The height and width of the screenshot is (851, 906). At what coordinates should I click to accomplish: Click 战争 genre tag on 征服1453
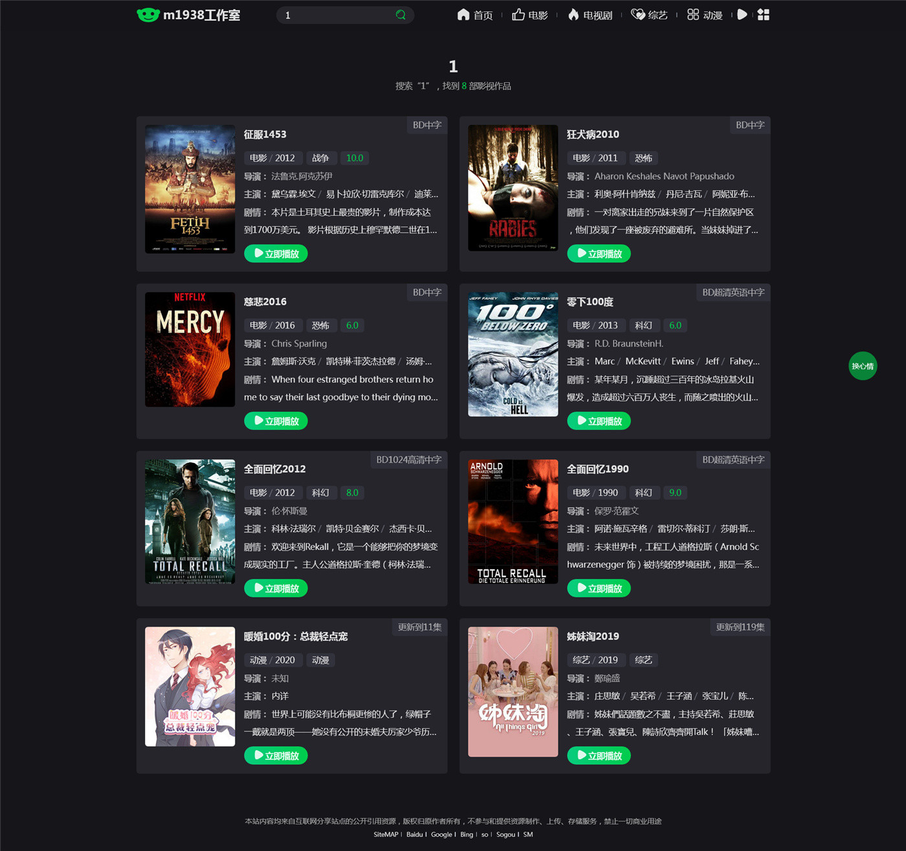[x=320, y=158]
